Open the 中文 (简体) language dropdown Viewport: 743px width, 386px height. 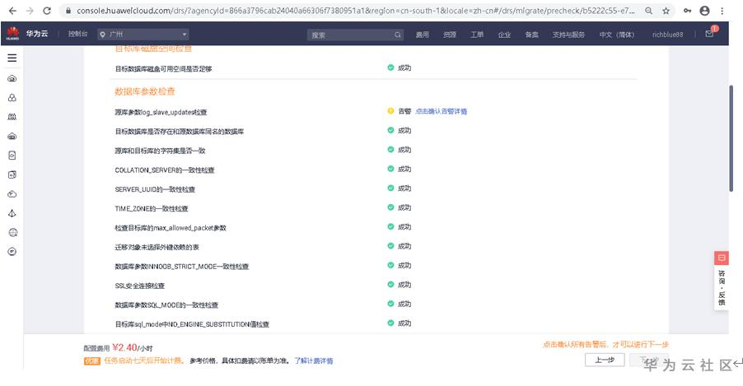616,35
